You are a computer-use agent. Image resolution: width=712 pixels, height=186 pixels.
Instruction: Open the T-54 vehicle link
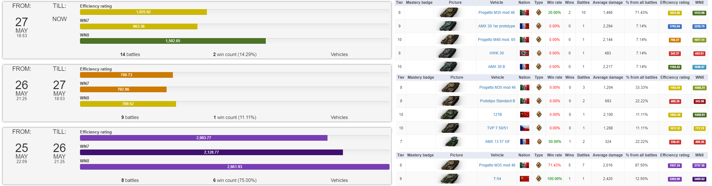tap(497, 179)
